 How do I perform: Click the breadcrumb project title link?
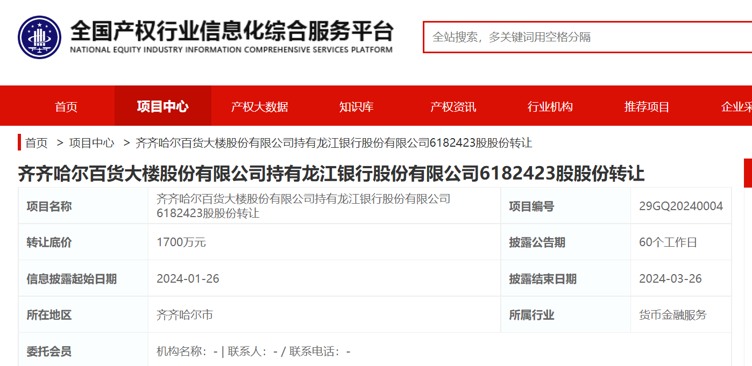point(334,143)
